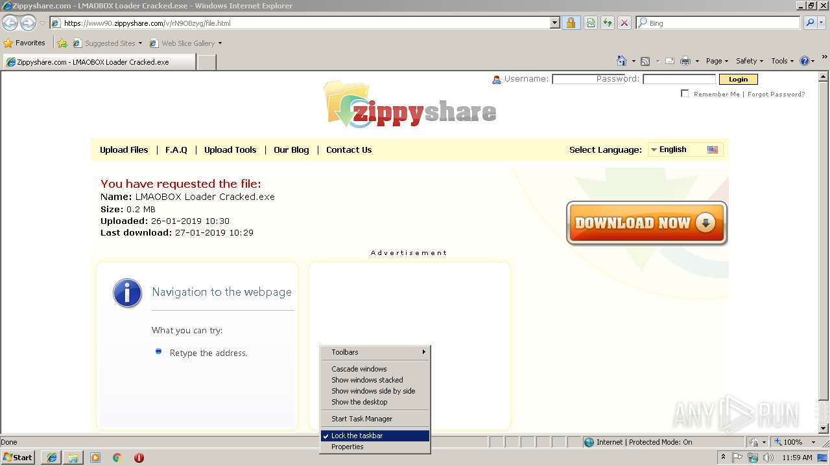Start Bing search with magnifier button
The height and width of the screenshot is (466, 830).
point(810,23)
